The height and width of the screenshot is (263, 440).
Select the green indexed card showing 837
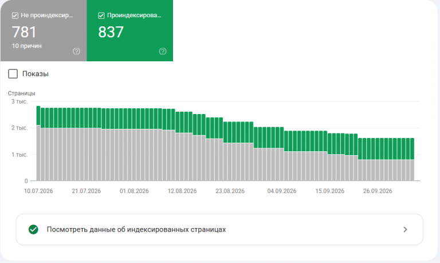(130, 30)
